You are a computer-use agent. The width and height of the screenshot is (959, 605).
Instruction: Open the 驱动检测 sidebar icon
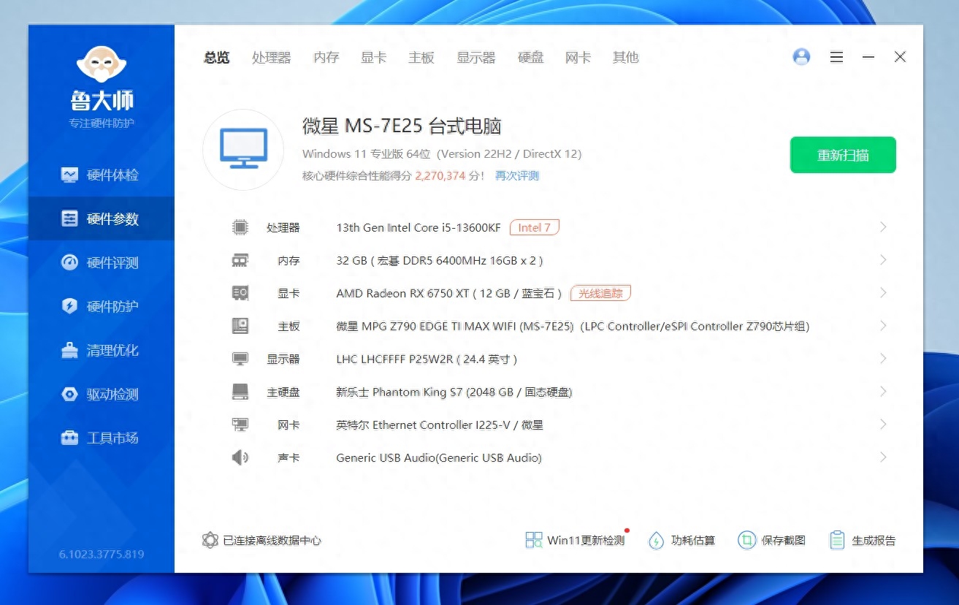69,395
